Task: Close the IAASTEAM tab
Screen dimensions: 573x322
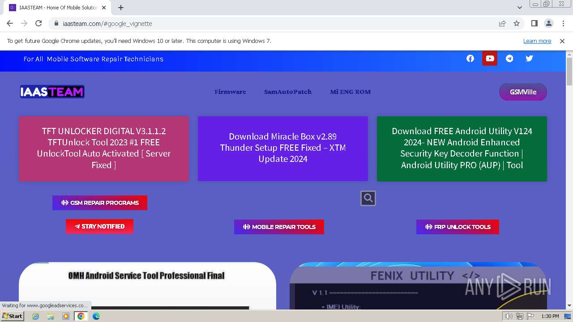Action: [x=104, y=8]
